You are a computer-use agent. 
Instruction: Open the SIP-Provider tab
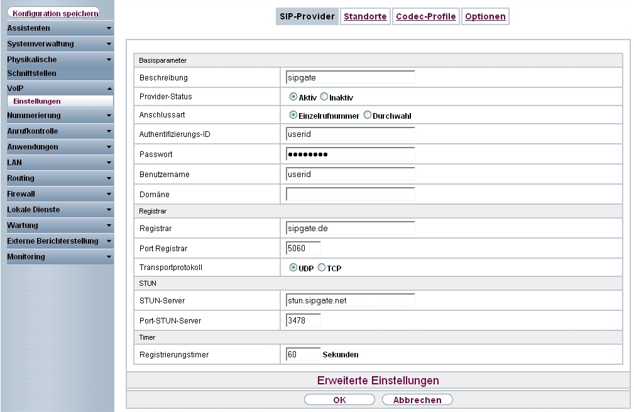click(x=307, y=16)
